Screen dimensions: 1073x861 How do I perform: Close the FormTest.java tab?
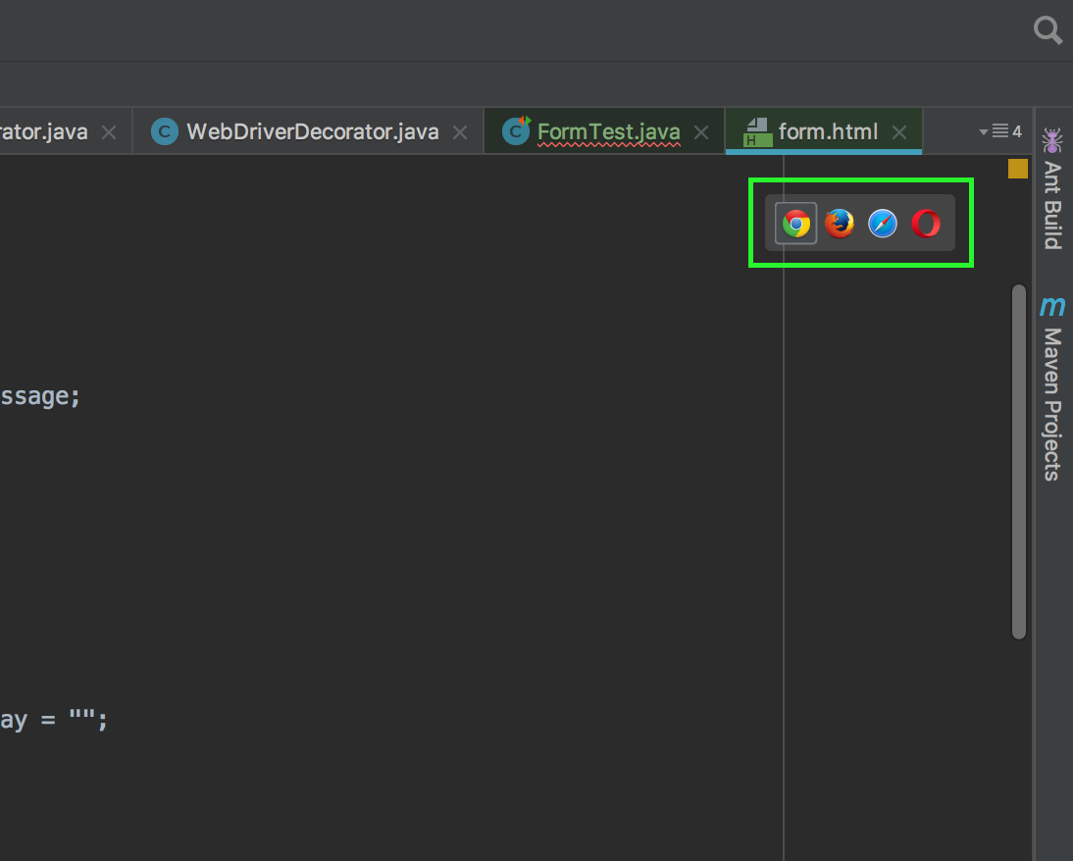700,131
